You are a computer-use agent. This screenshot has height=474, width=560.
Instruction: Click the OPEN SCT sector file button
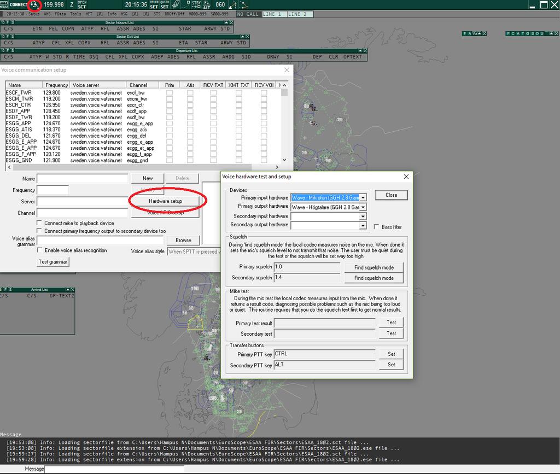pyautogui.click(x=82, y=4)
